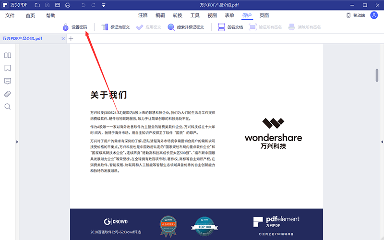The image size is (384, 240).
Task: Open the search panel magnifier icon
Action: tap(8, 107)
